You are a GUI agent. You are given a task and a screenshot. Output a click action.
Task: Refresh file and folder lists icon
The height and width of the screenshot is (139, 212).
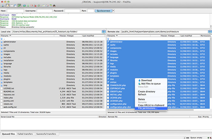point(25,6)
